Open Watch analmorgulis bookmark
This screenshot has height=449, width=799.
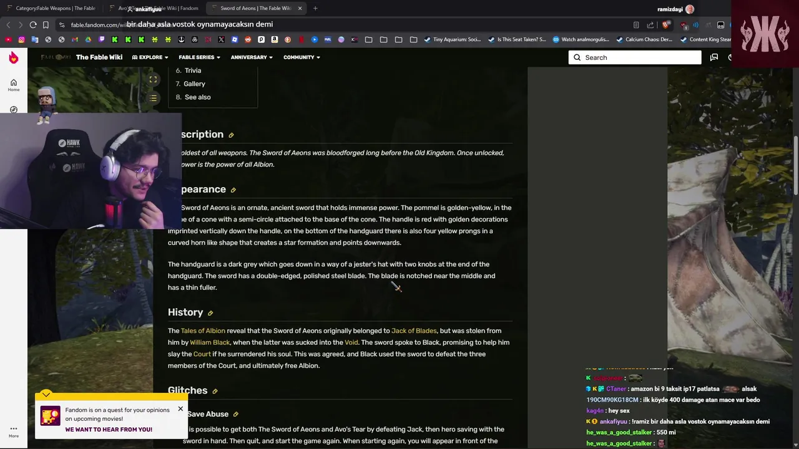(x=580, y=39)
